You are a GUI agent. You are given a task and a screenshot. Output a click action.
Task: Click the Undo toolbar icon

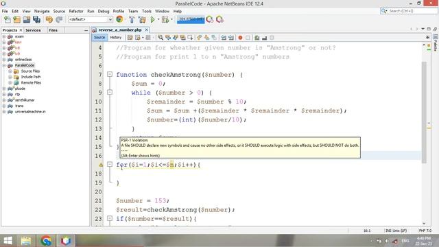click(49, 20)
